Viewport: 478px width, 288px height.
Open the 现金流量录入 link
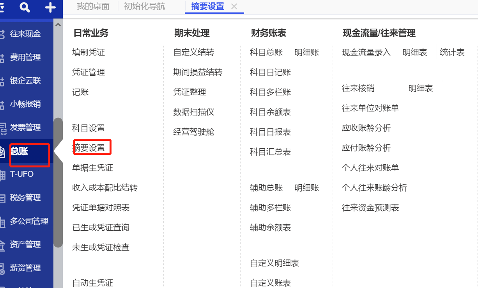point(366,52)
